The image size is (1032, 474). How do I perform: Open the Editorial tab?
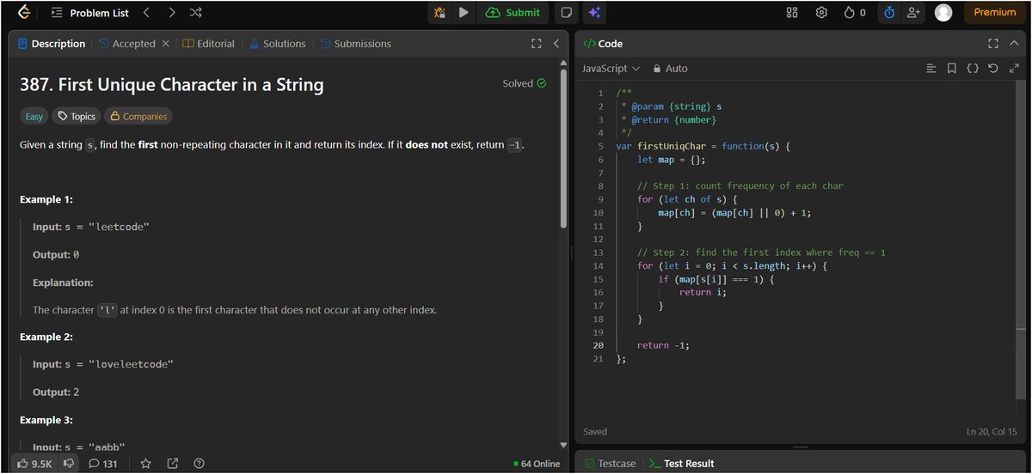208,44
